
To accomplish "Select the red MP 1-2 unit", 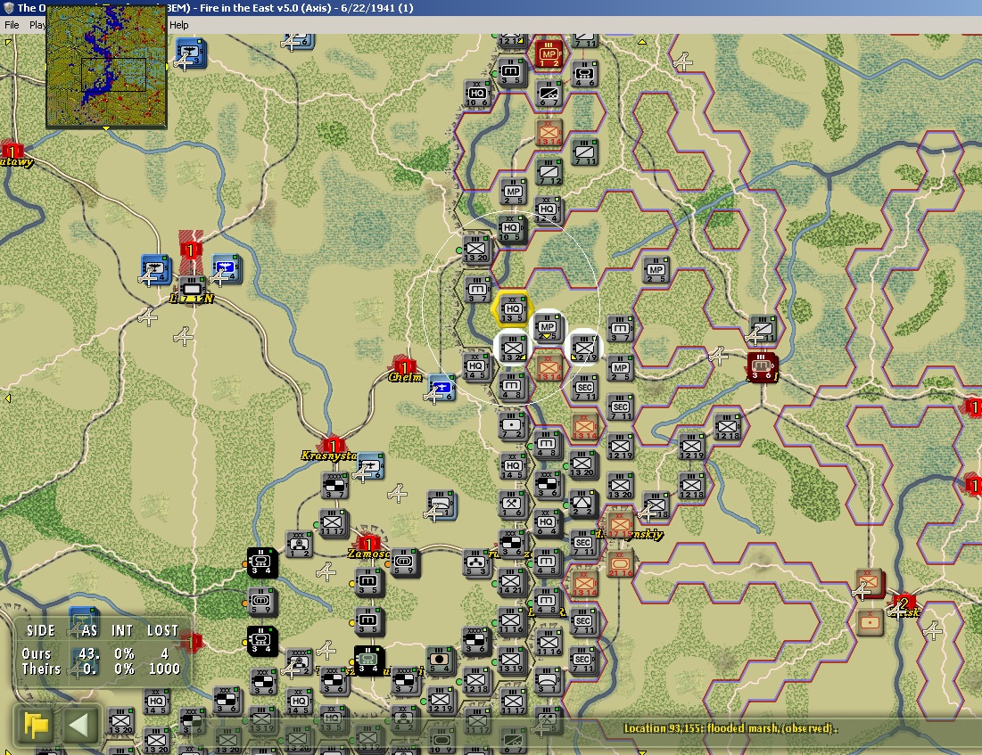I will (x=549, y=53).
